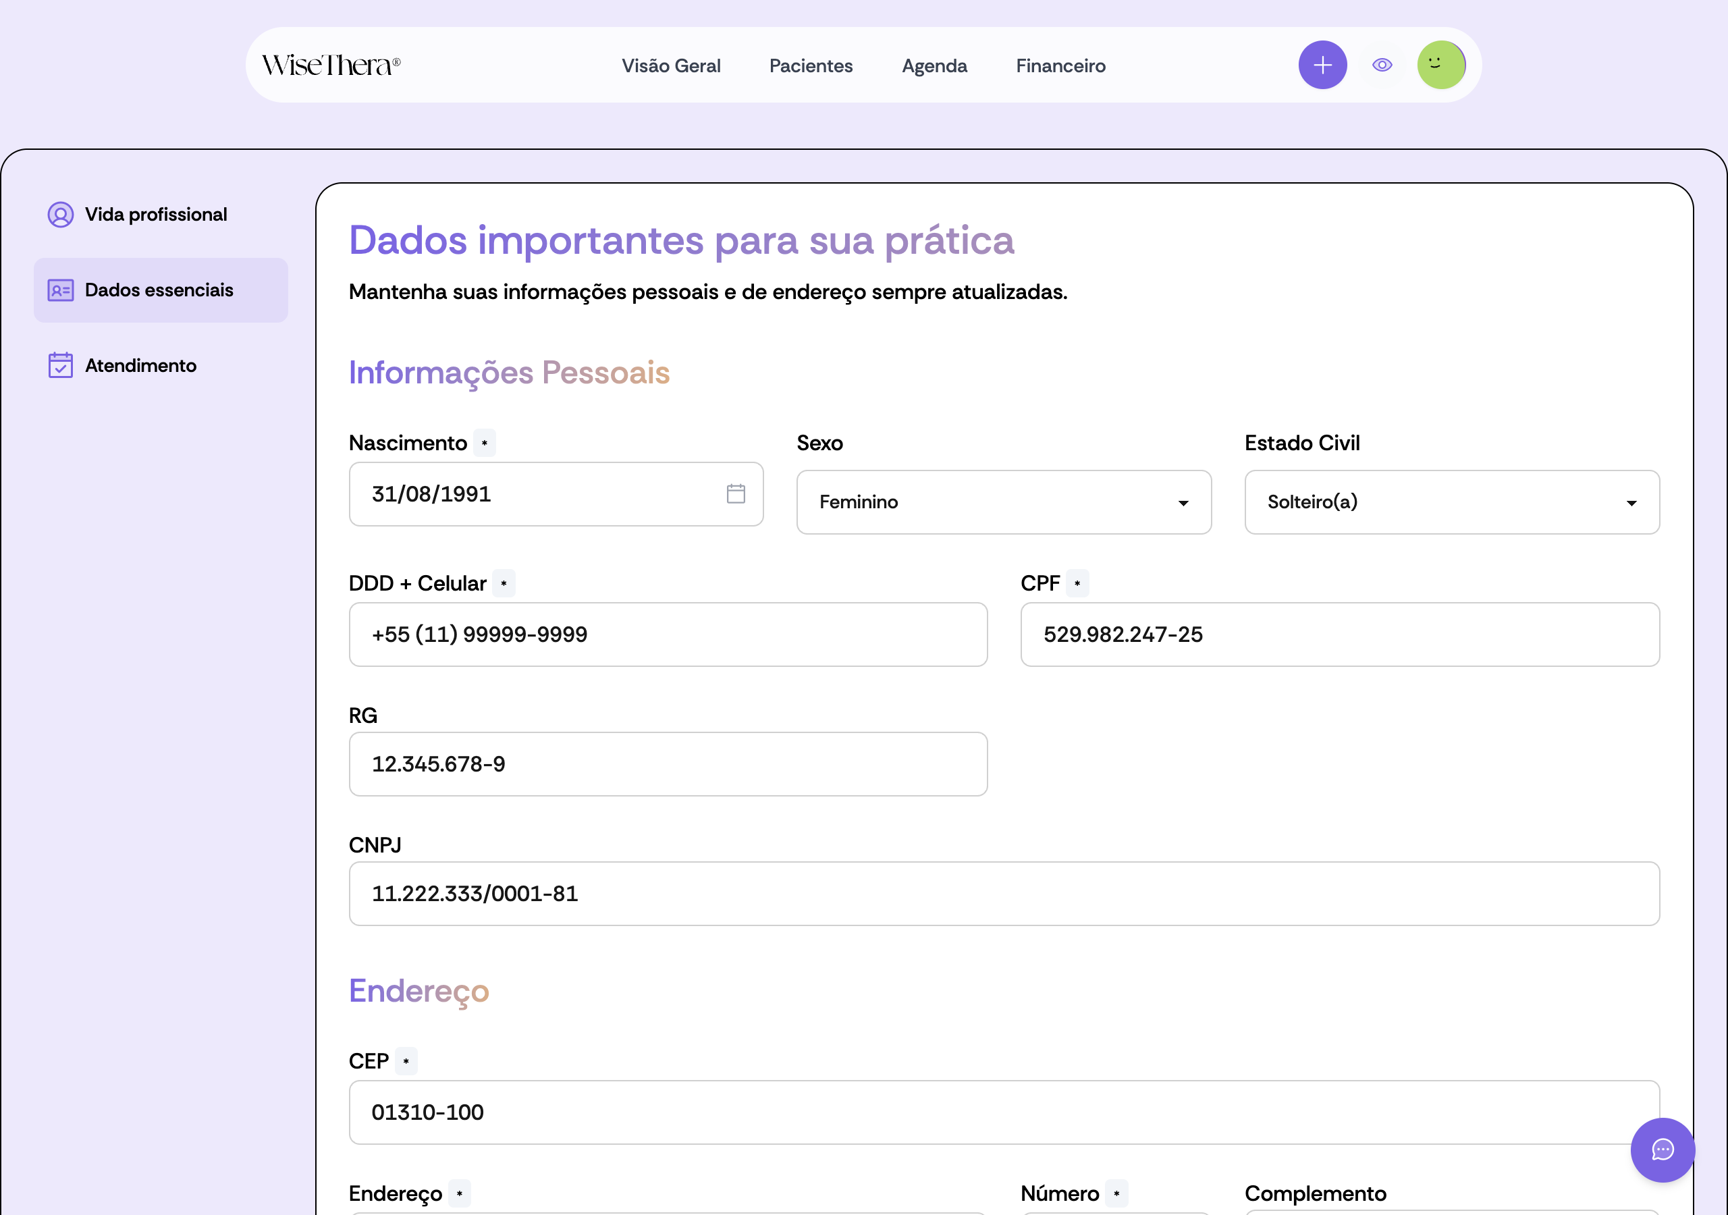Click the WiseThera logo
1728x1215 pixels.
point(331,65)
